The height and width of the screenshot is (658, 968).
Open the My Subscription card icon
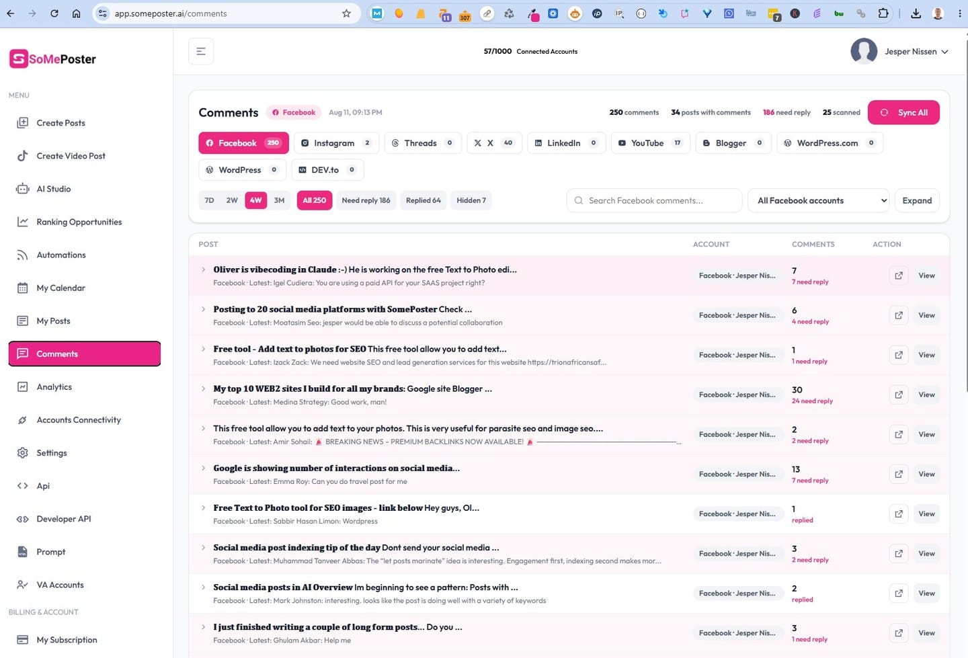tap(23, 640)
